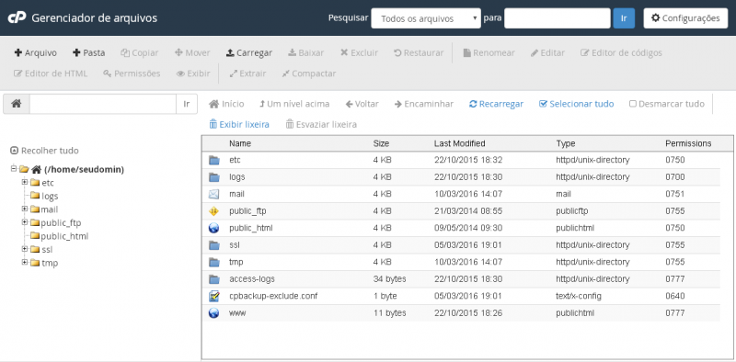
Task: Click the Voltar back button
Action: 362,104
